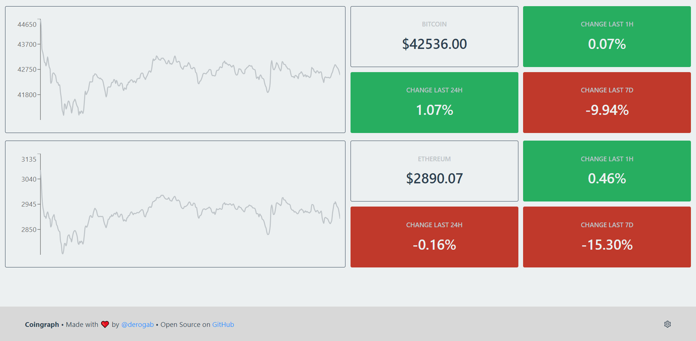The width and height of the screenshot is (696, 341).
Task: Click Bitcoin Change Last 7D tile
Action: (607, 103)
